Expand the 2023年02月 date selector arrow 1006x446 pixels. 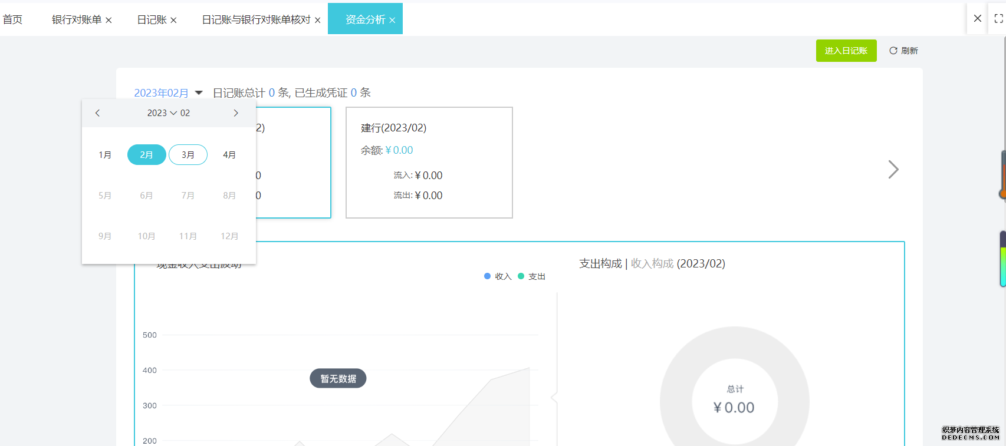[199, 92]
